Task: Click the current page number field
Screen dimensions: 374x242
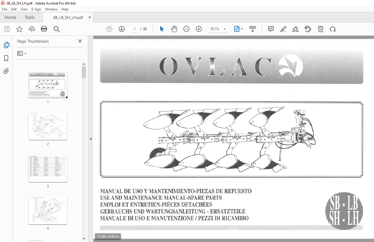Action: (x=135, y=29)
